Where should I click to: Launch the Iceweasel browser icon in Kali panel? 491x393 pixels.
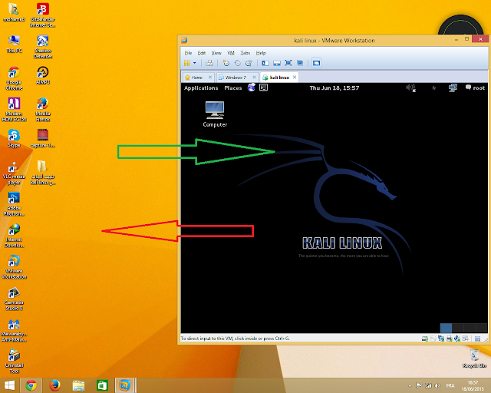(252, 88)
